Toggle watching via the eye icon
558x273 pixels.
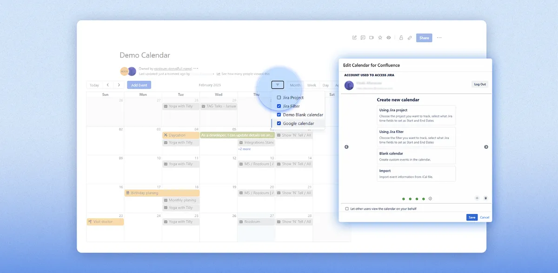point(388,38)
